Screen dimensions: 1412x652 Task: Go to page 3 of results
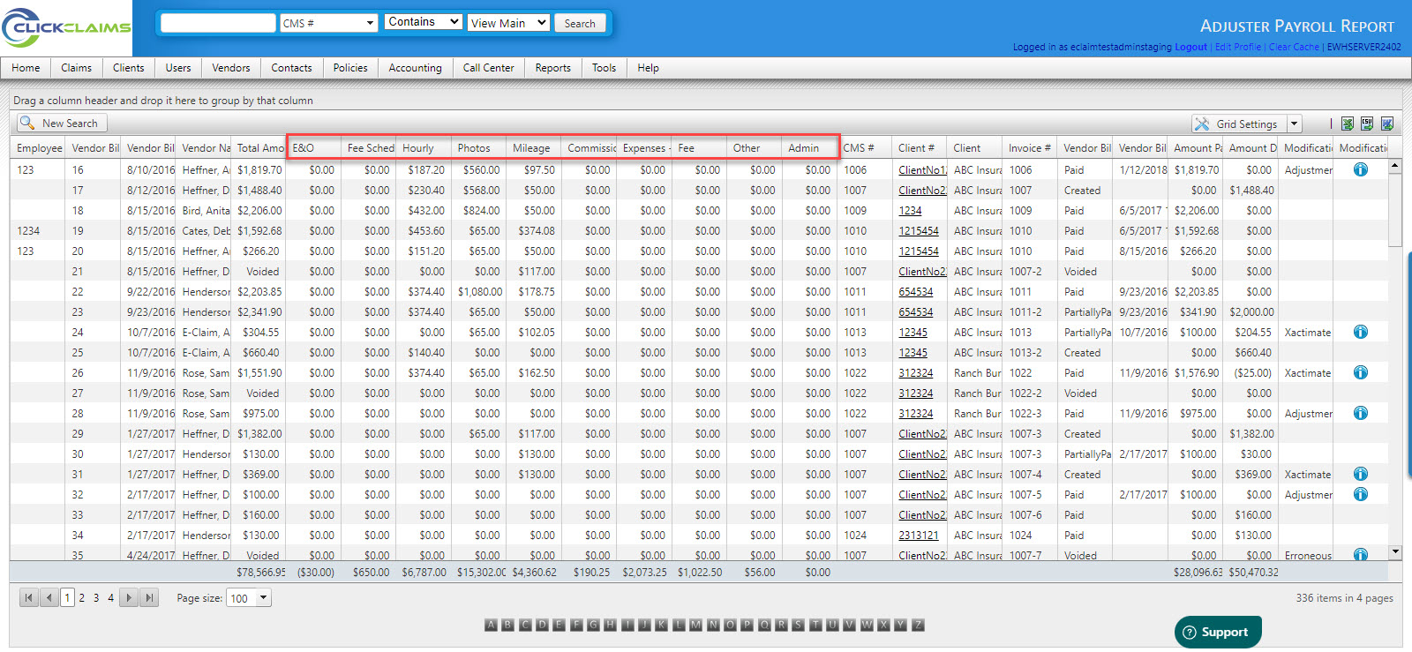pos(96,597)
